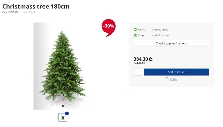The image size is (223, 127).
Task: Toggle the Shop availability checkbox
Action: pyautogui.click(x=135, y=35)
